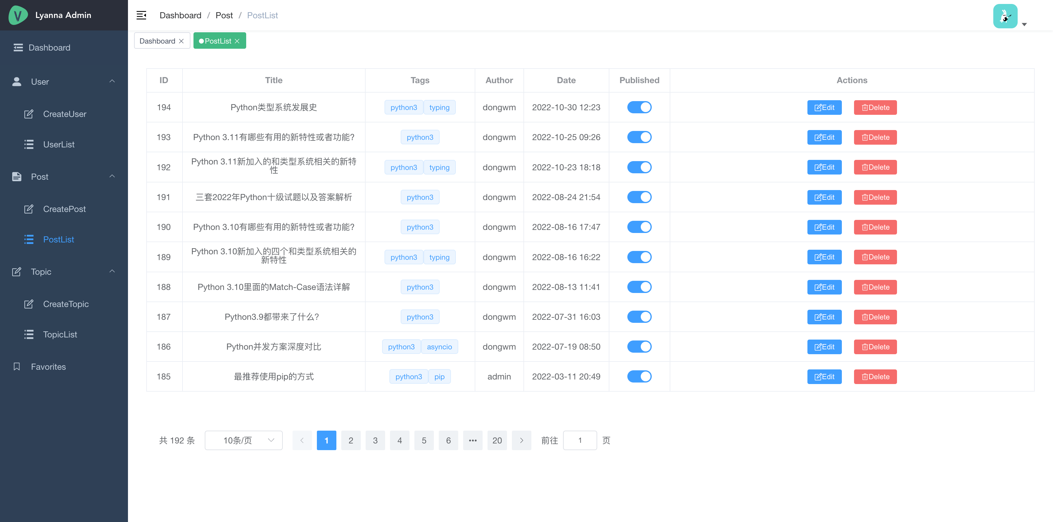Toggle published switch for post 194
Screen dimensions: 1053x522
tap(639, 107)
